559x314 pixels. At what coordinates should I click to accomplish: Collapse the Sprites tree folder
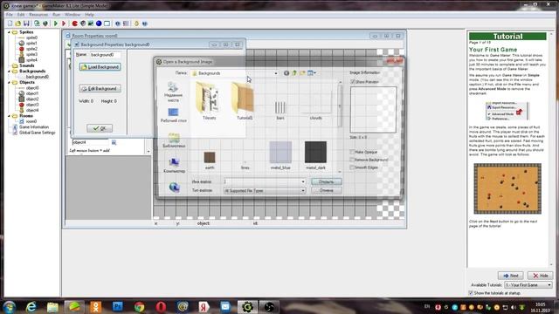pos(9,32)
